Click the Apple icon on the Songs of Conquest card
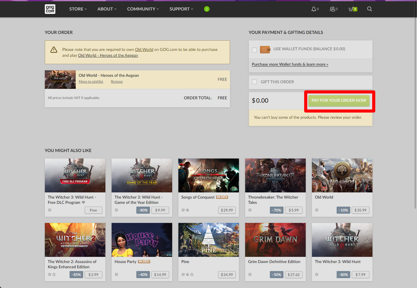This screenshot has height=288, width=417. pos(187,210)
